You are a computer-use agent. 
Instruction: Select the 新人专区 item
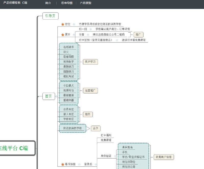click(x=69, y=115)
